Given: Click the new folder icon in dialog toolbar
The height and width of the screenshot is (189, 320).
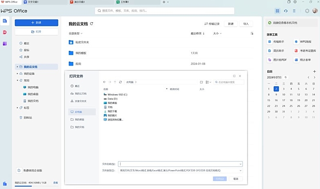Looking at the screenshot, I should click(201, 82).
